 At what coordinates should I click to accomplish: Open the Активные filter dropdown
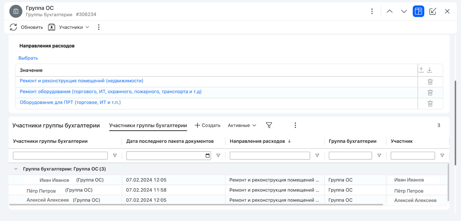tap(242, 125)
